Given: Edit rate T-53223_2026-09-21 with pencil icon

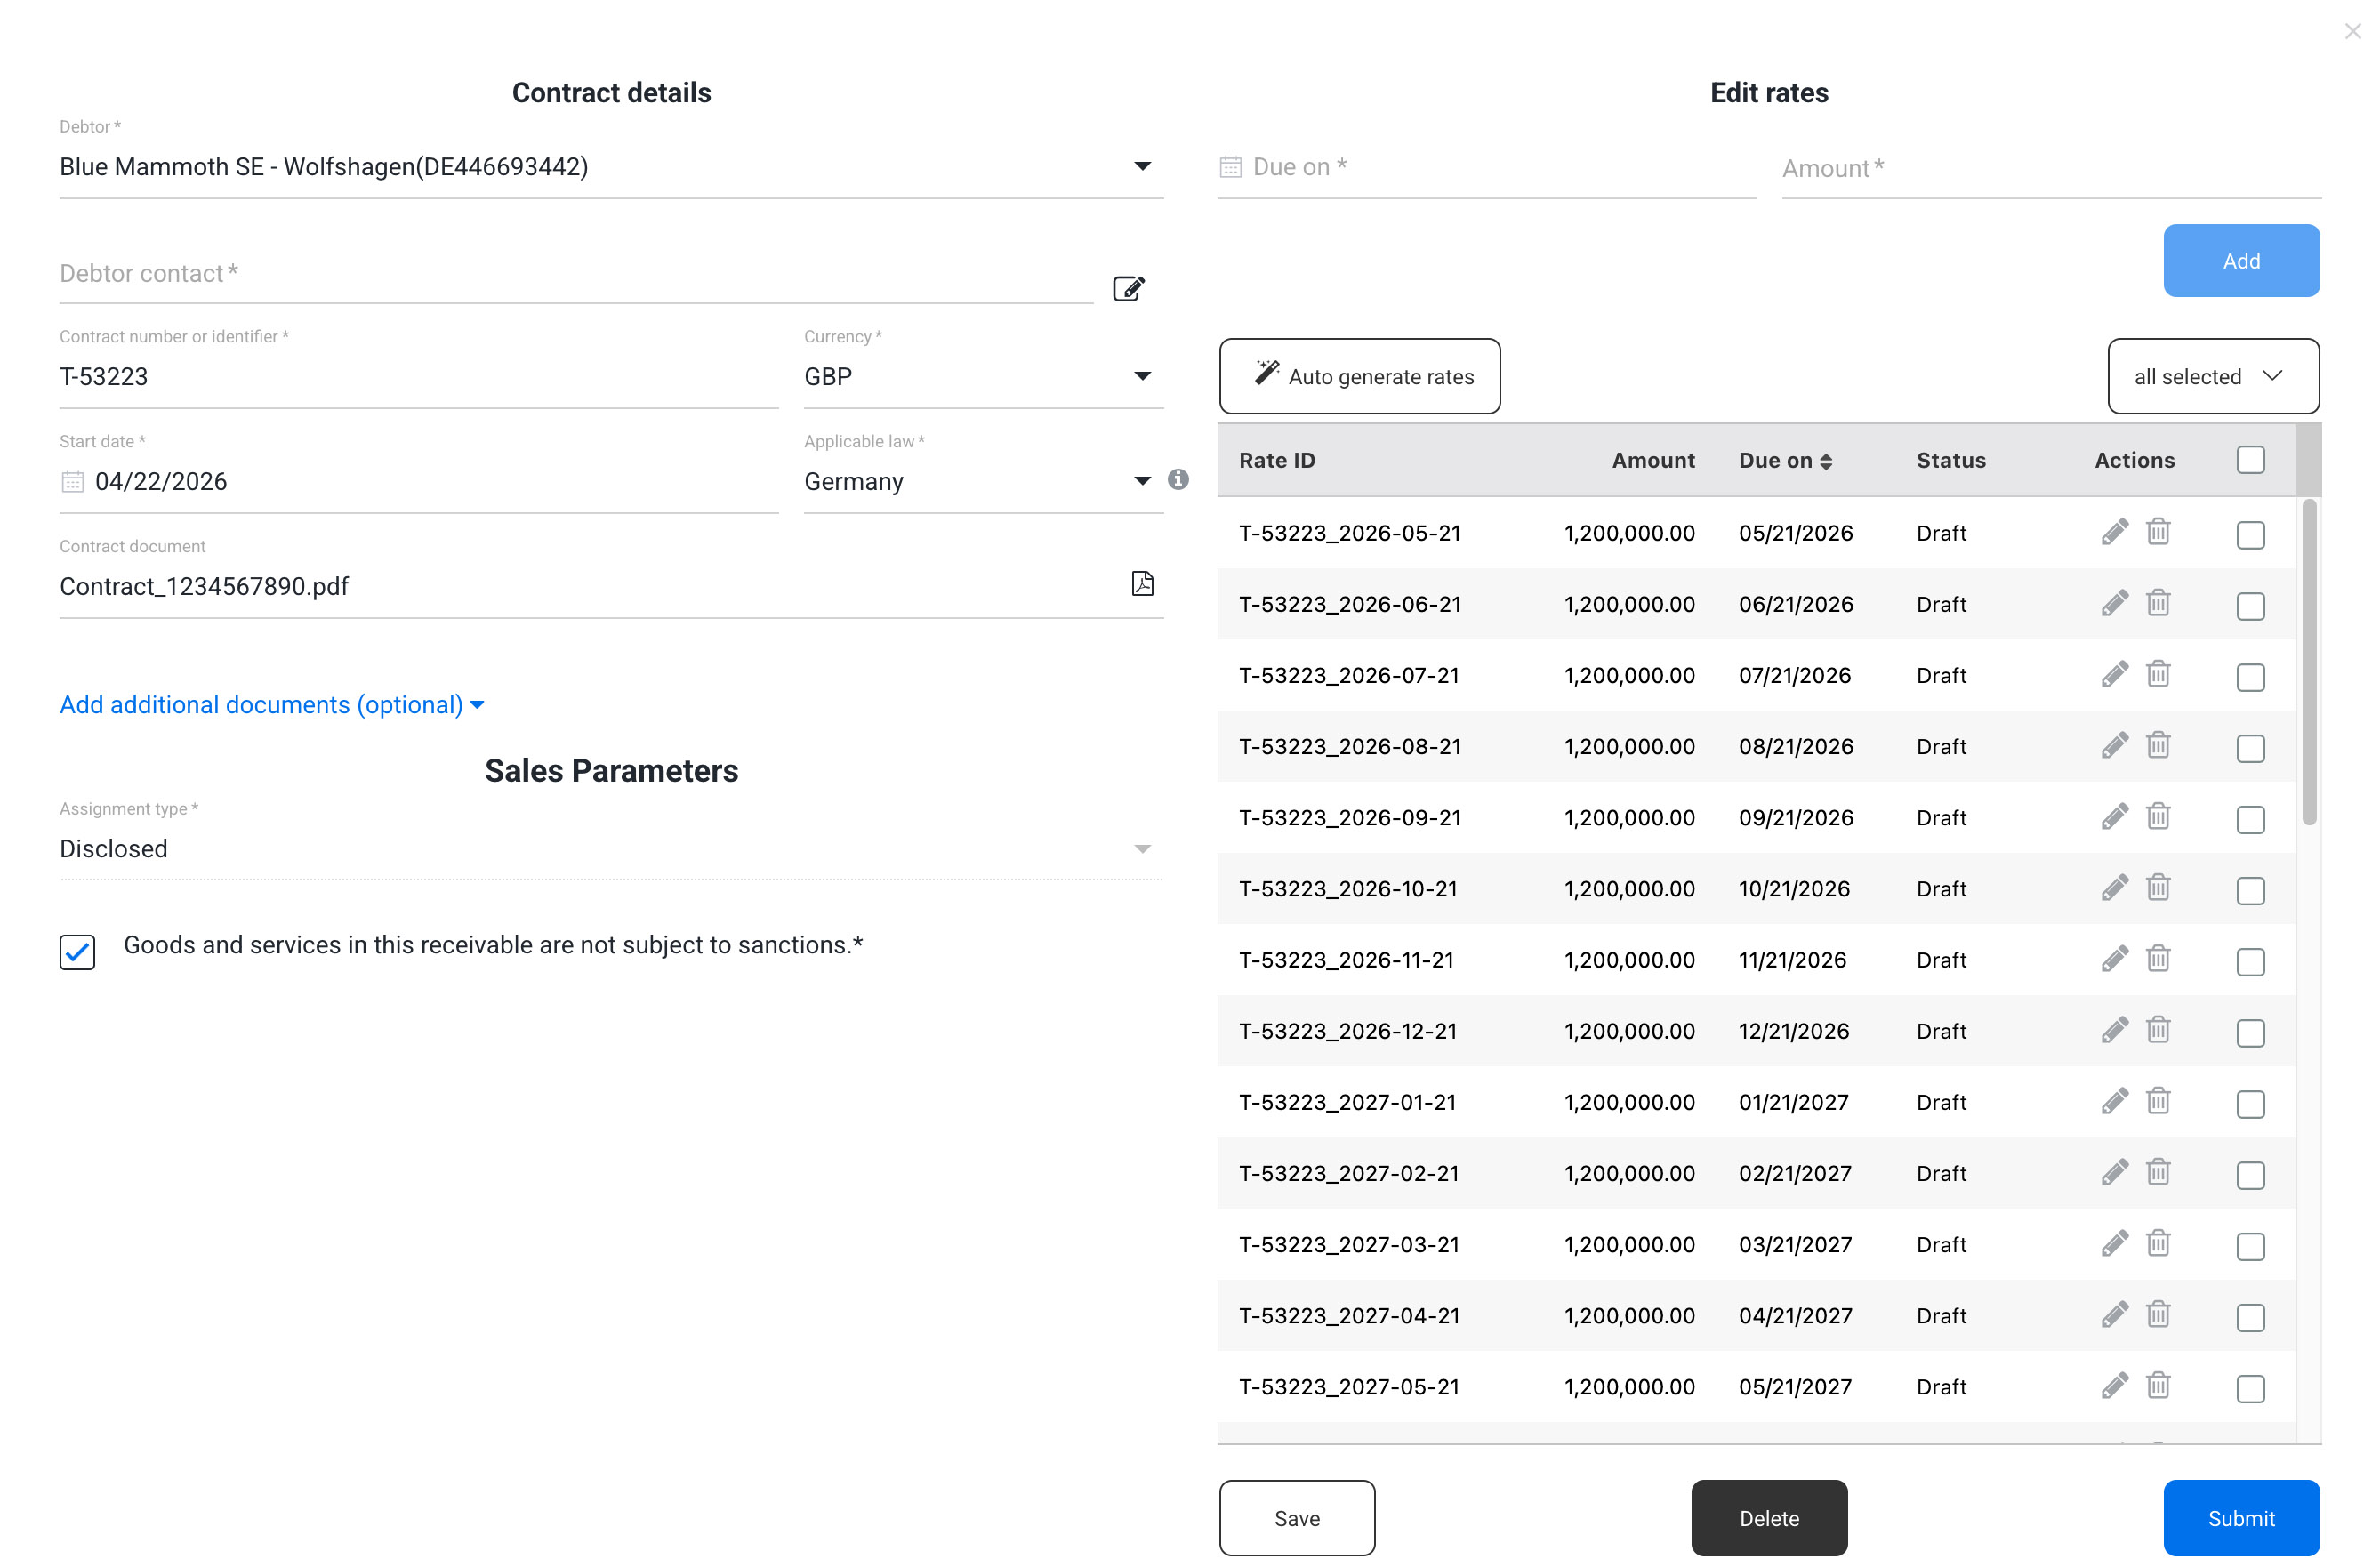Looking at the screenshot, I should coord(2114,817).
